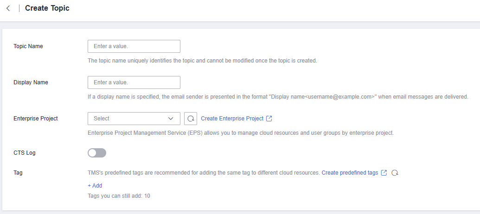Click the chevron arrow in Enterprise Project box
Screen dimensions: 480x214
coord(171,119)
